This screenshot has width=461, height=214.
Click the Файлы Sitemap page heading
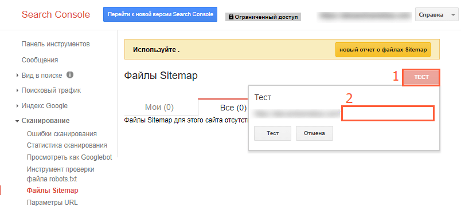pos(161,76)
